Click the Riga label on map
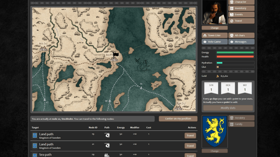 (181, 103)
